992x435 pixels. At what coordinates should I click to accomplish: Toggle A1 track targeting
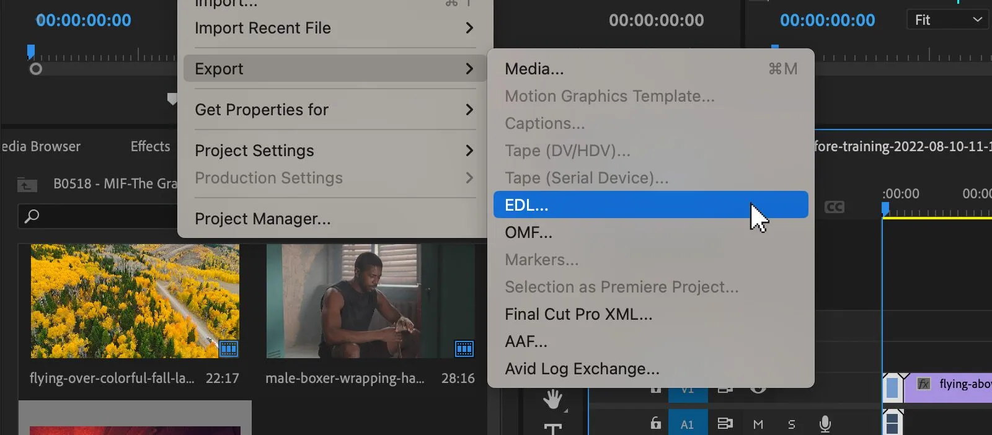point(688,424)
